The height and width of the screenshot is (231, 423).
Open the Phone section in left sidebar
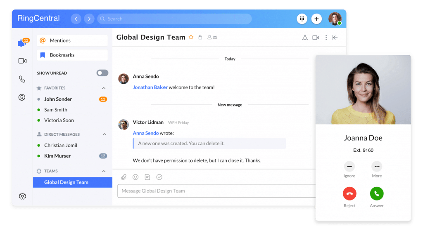22,79
